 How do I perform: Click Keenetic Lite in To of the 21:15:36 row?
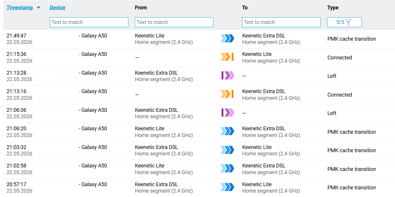257,54
